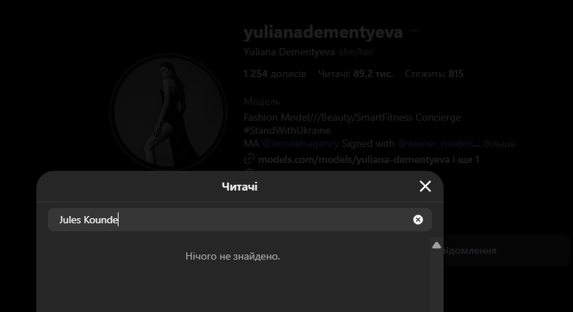Open the Стежить 815 following list
Viewport: 573px width, 312px height.
click(433, 73)
